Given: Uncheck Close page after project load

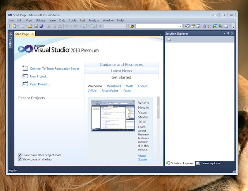Looking at the screenshot, I should (20, 155).
